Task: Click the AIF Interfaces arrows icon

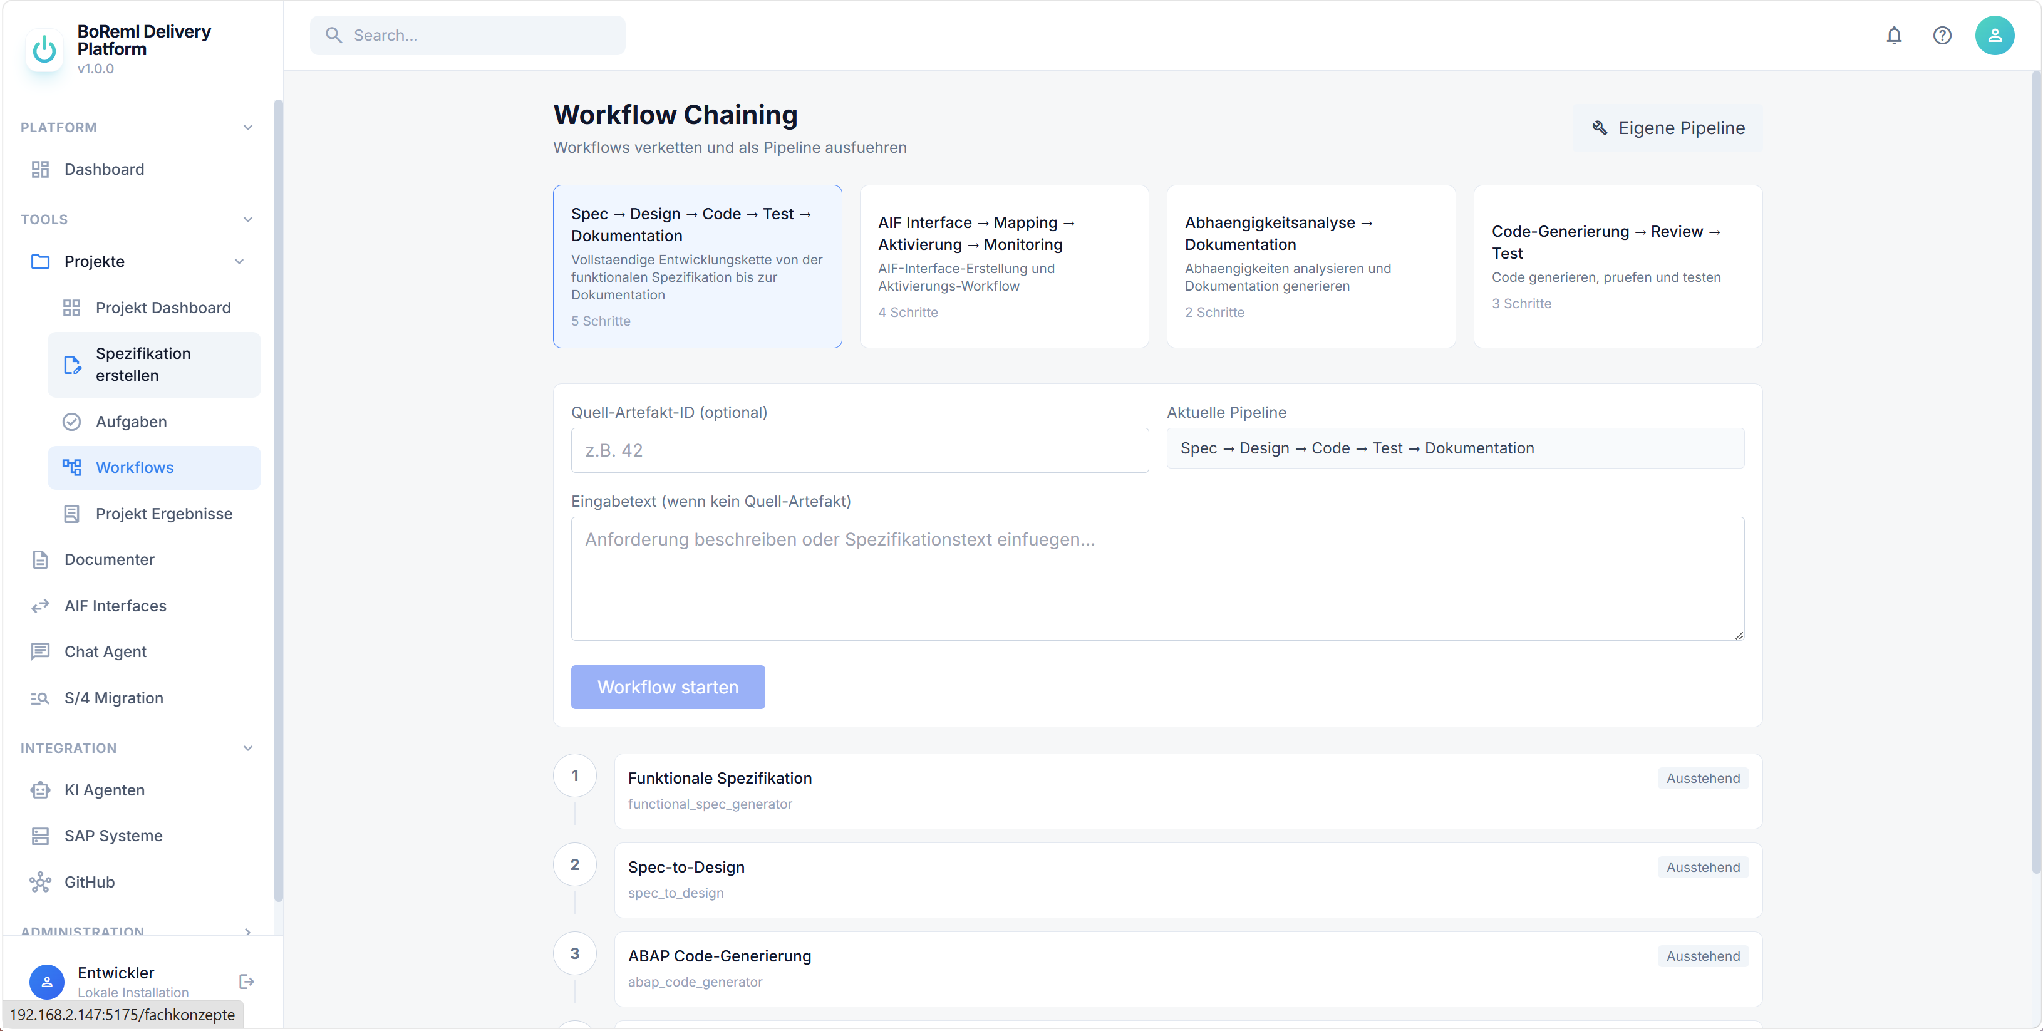Action: [41, 606]
